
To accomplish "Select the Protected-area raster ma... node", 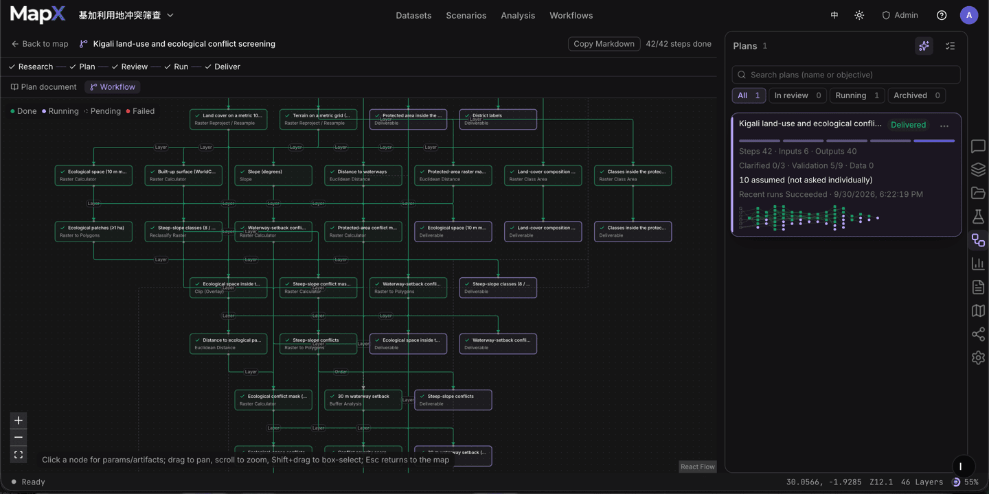I will tap(453, 175).
